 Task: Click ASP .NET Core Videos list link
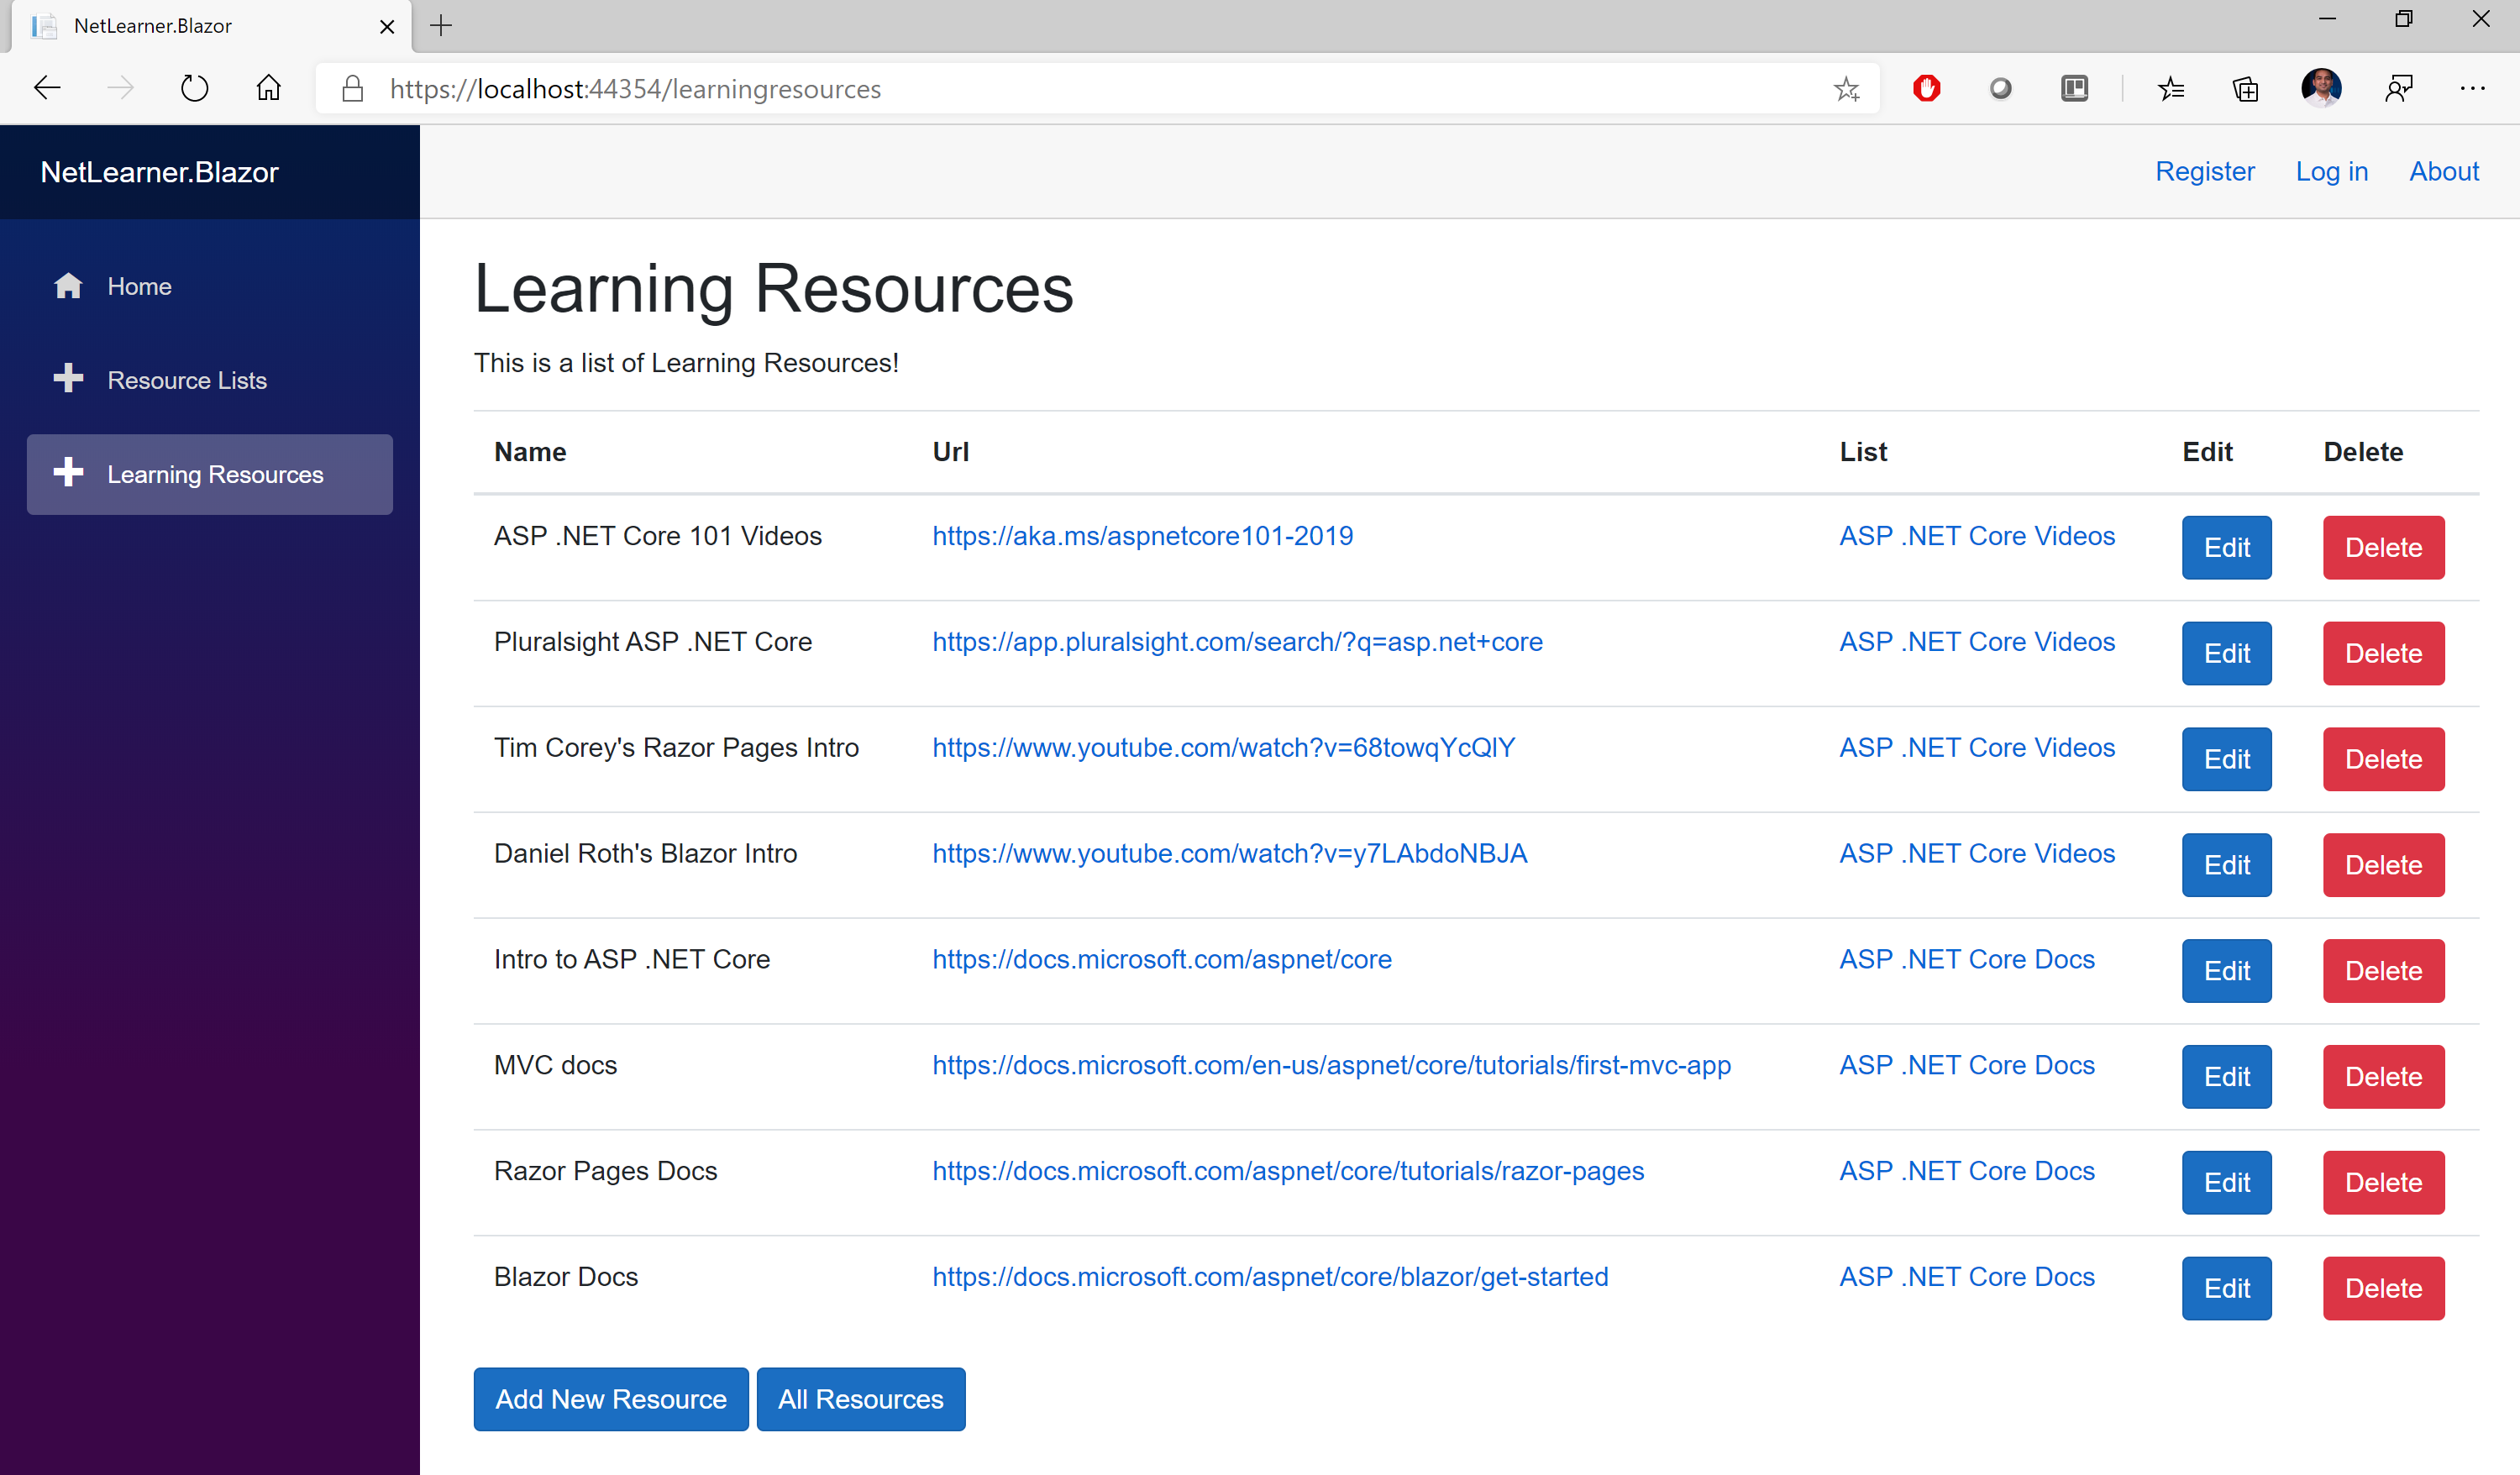[x=1977, y=536]
